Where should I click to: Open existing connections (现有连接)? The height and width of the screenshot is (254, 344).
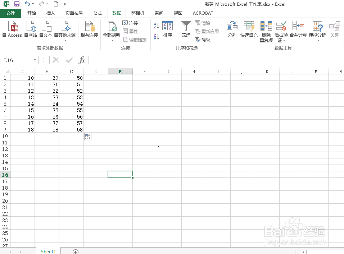pyautogui.click(x=89, y=29)
